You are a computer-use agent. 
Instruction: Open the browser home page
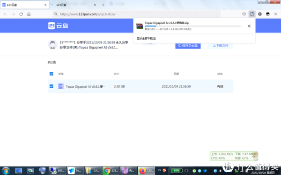(x=29, y=14)
